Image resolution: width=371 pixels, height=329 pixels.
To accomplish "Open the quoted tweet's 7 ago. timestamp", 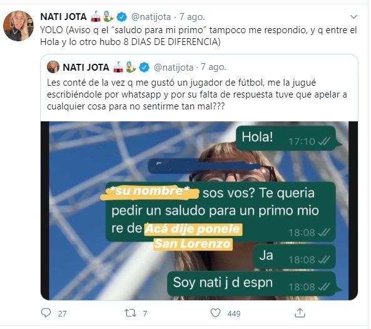I will (214, 67).
